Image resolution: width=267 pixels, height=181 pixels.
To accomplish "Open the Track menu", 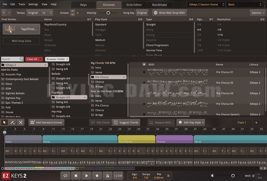I will [22, 4].
